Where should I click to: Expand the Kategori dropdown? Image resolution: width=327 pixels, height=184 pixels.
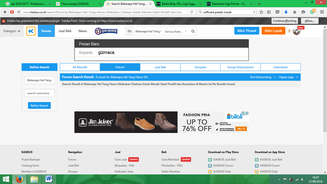12,31
